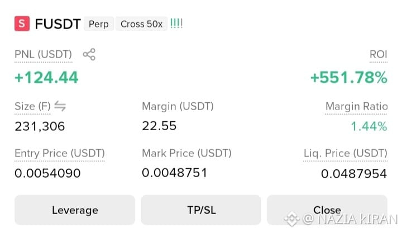402x233 pixels.
Task: Tap the Margin Ratio label
Action: (356, 106)
